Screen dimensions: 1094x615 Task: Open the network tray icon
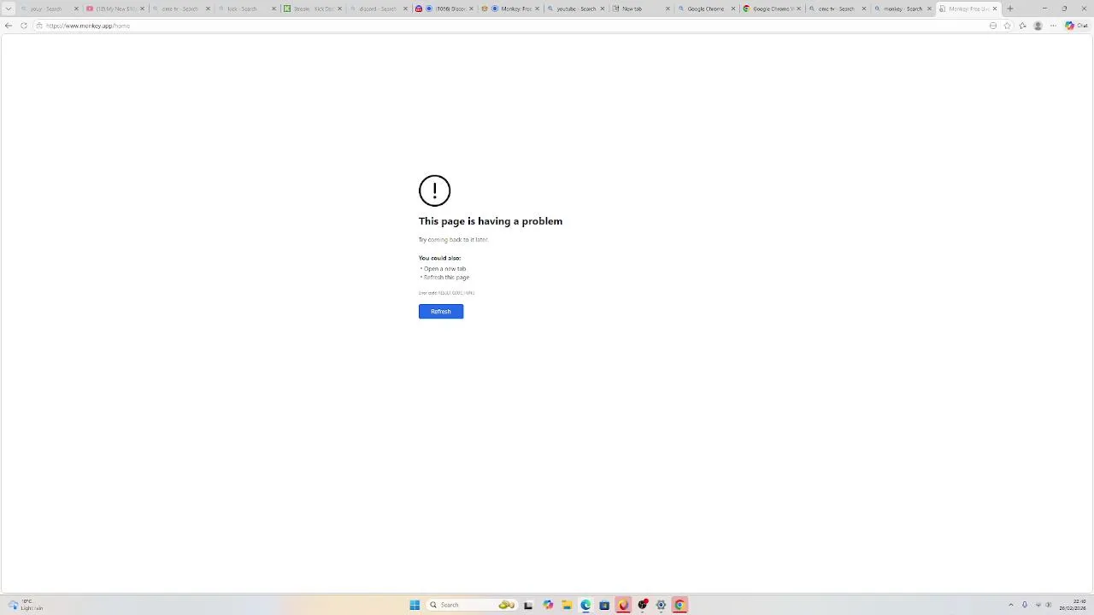(x=1038, y=605)
